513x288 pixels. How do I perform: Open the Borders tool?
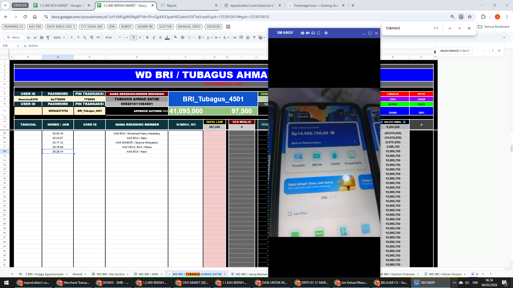coord(183,38)
